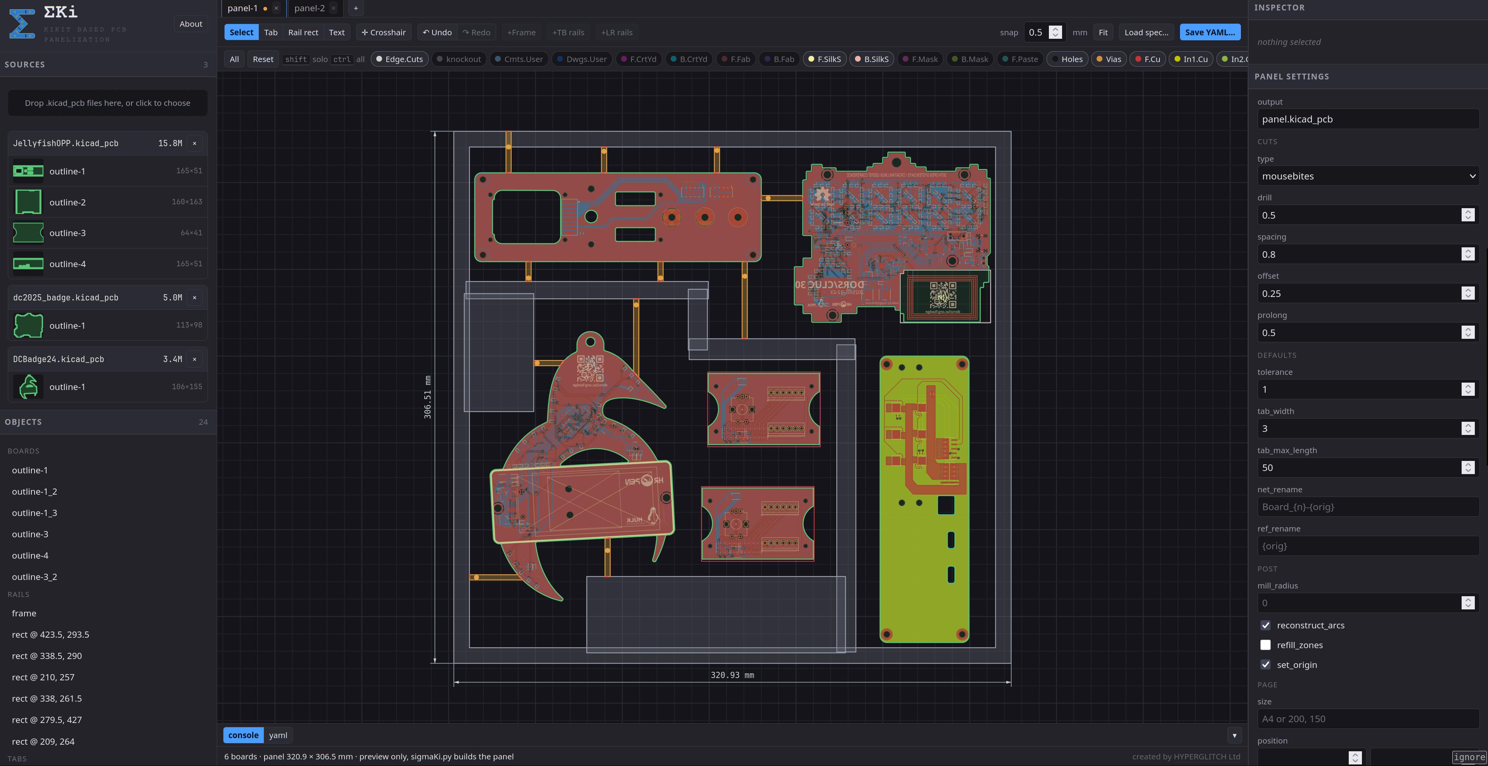
Task: Close the panel-2 tab
Action: tap(333, 8)
